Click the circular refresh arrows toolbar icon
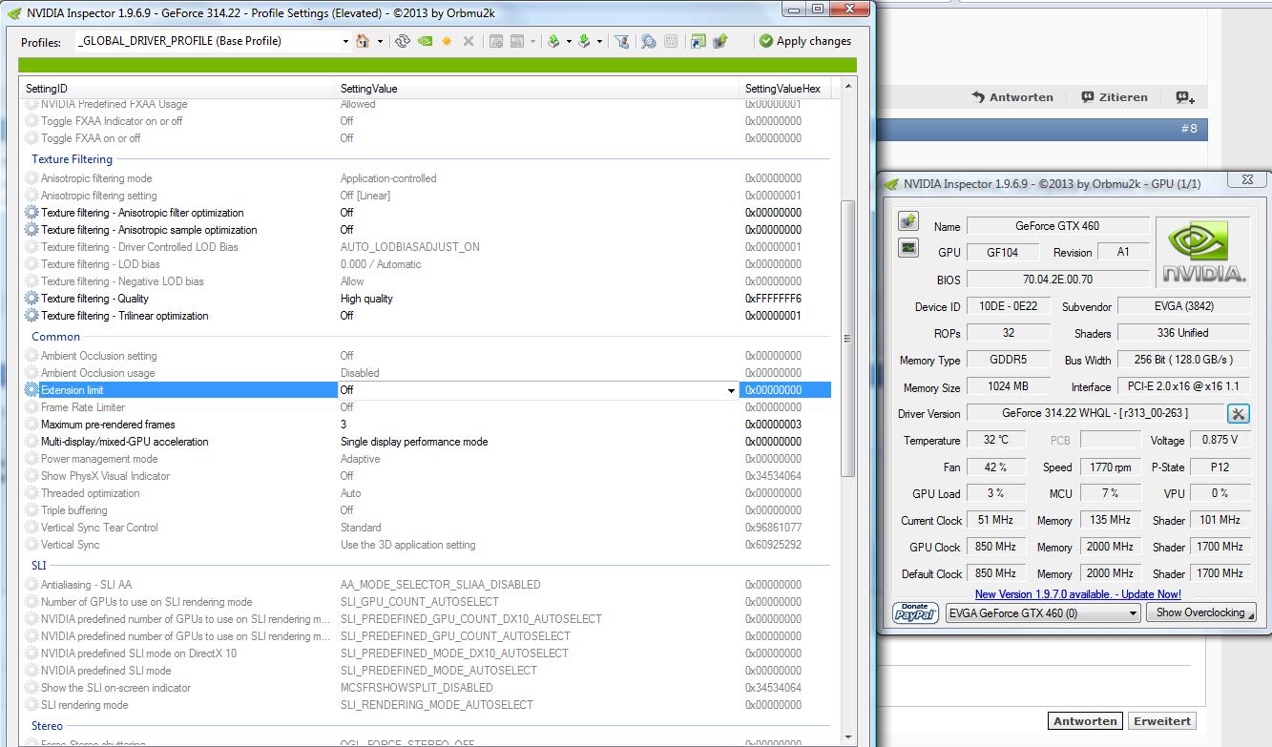1272x747 pixels. click(x=403, y=41)
